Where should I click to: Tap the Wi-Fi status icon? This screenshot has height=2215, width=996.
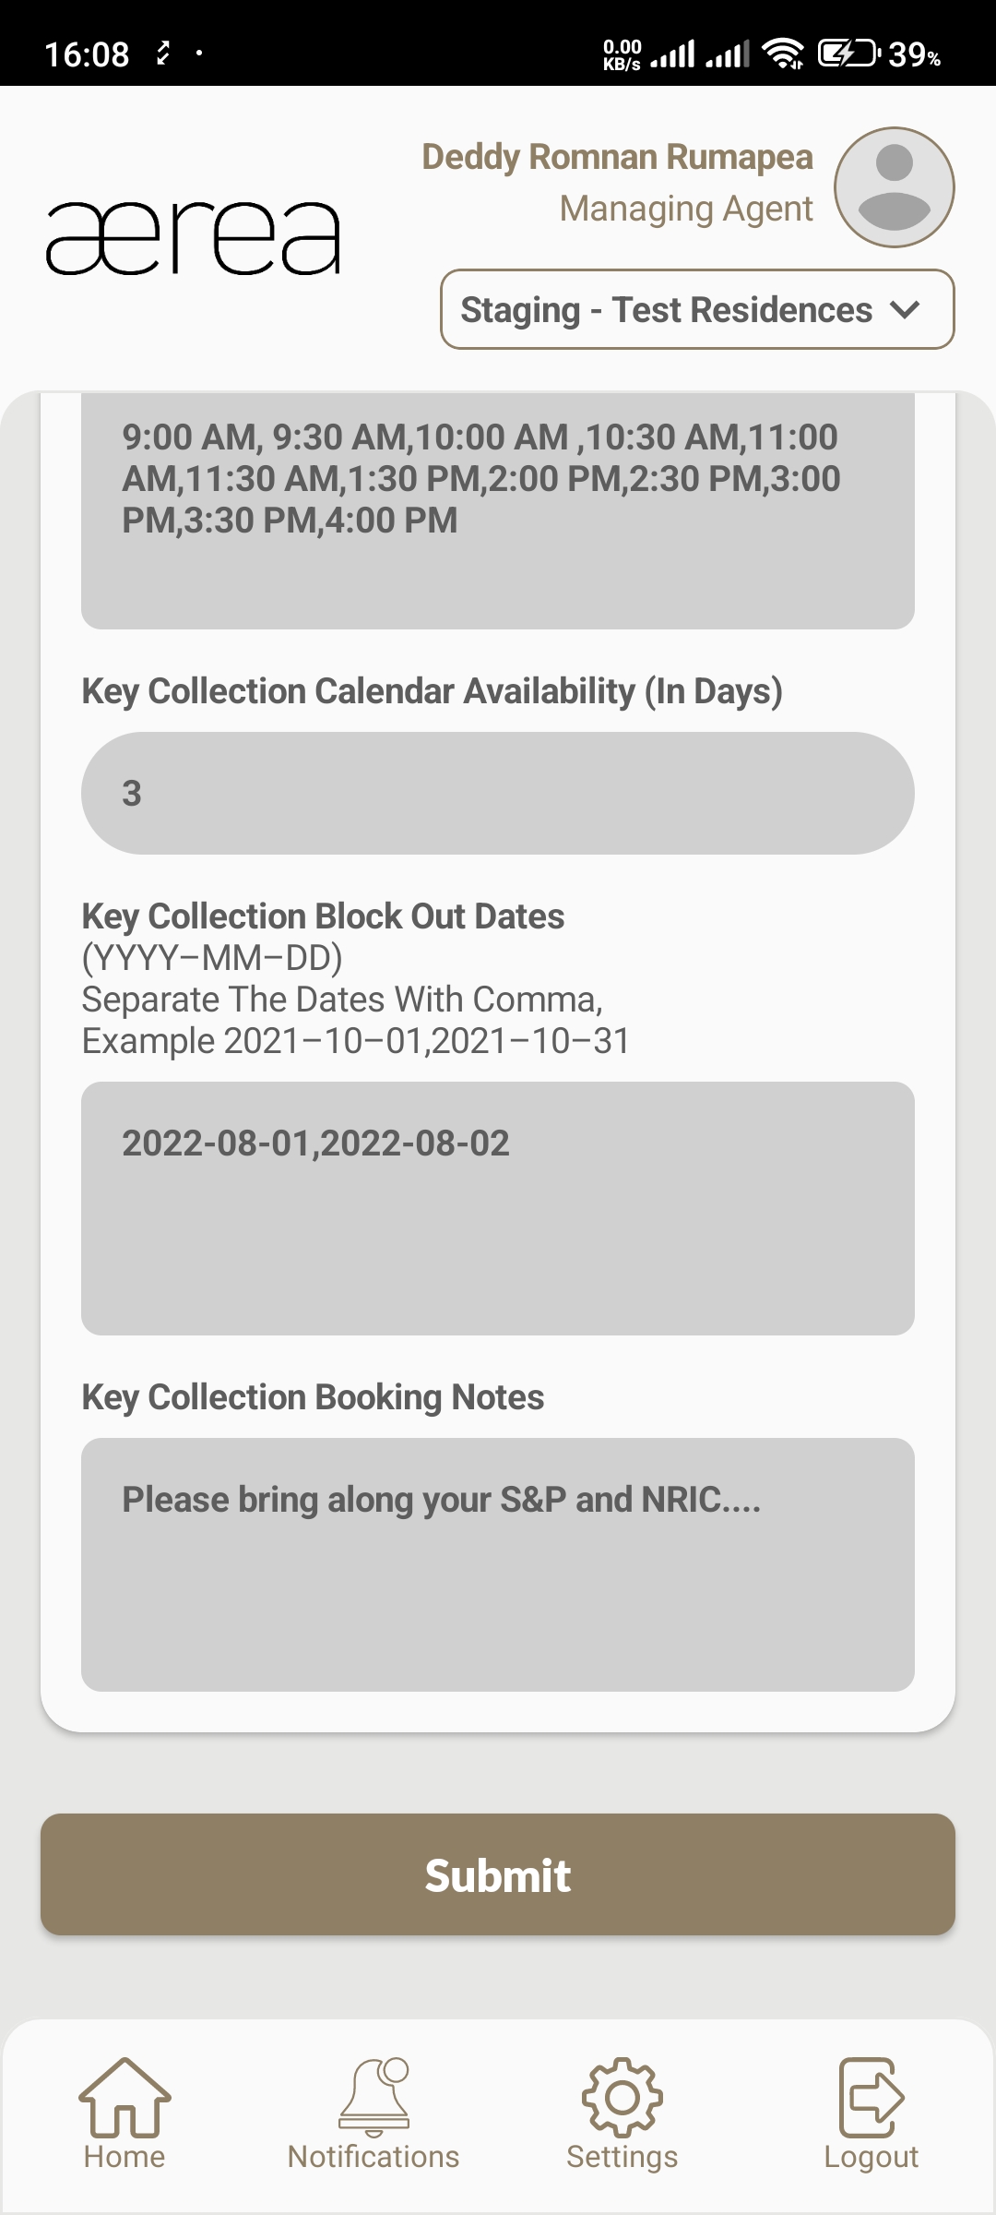point(784,54)
